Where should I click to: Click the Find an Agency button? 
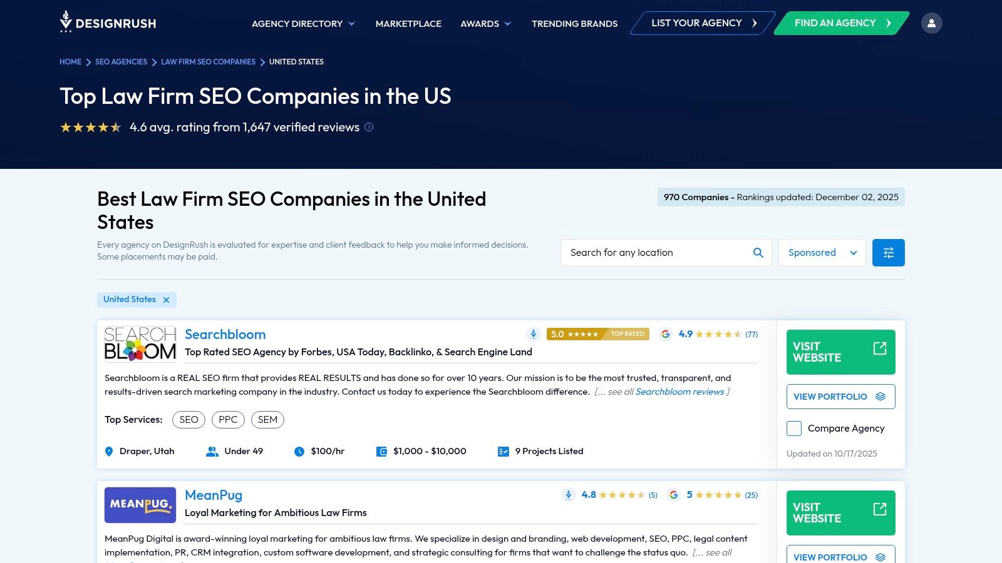click(x=841, y=23)
